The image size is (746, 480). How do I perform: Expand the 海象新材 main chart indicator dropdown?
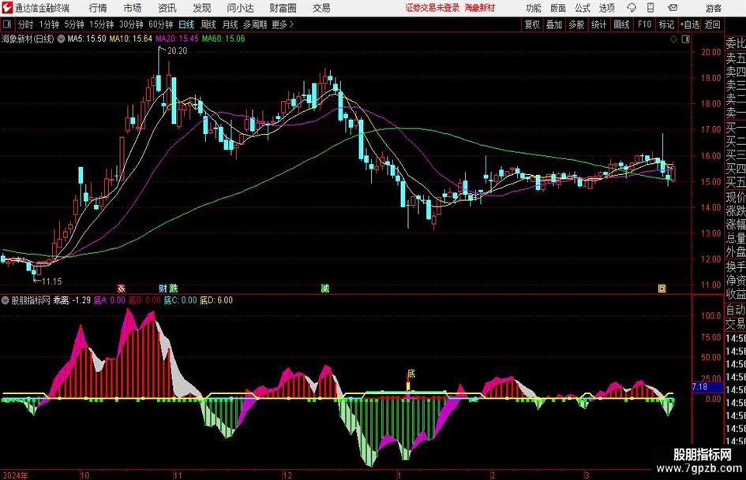pyautogui.click(x=61, y=39)
